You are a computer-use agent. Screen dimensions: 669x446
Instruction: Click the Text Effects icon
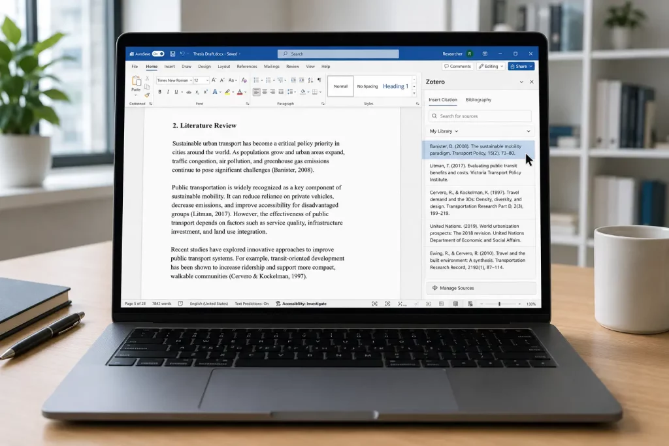(215, 91)
